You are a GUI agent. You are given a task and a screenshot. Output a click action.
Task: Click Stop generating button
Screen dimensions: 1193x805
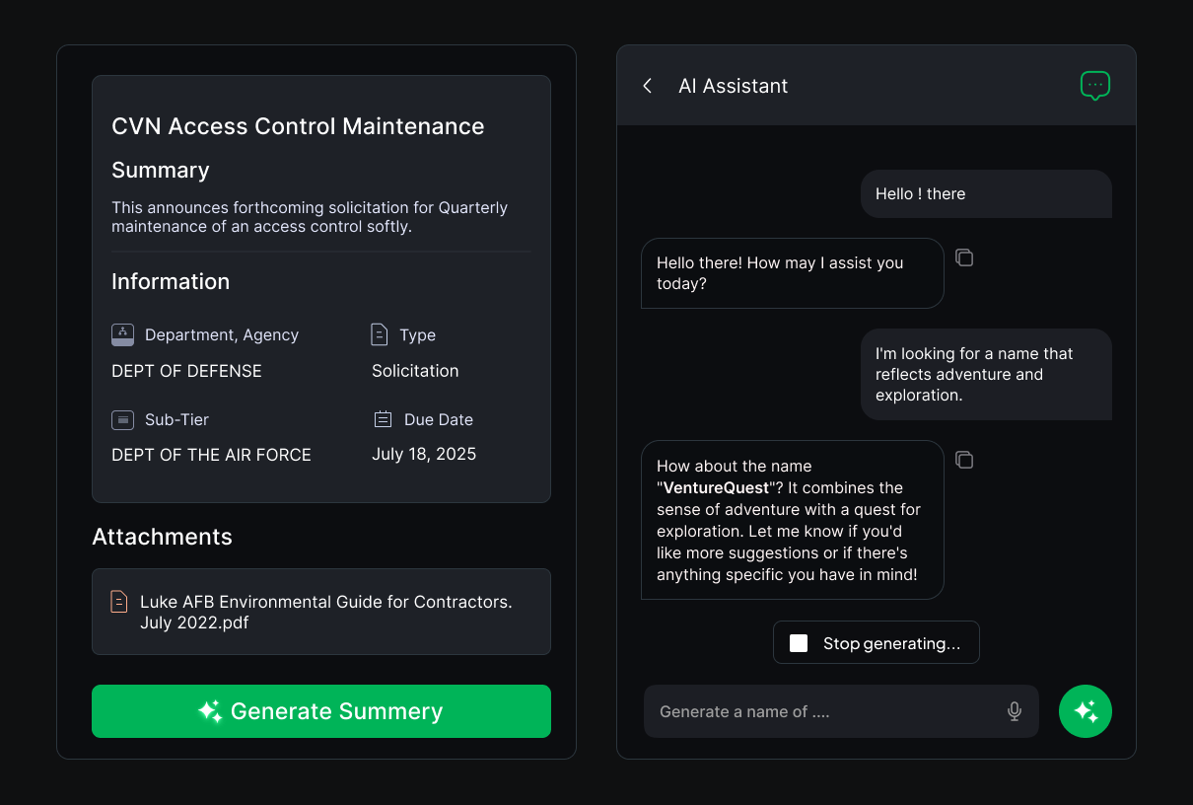click(877, 642)
